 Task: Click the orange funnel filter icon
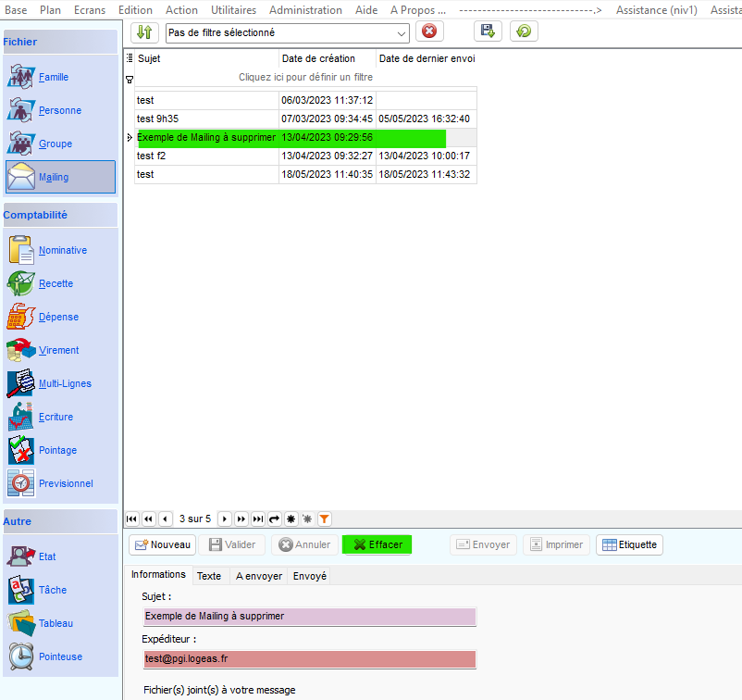point(324,519)
